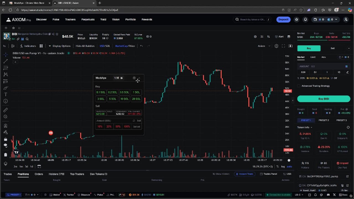Select the brush drawing tool
354x199 pixels.
[6, 88]
